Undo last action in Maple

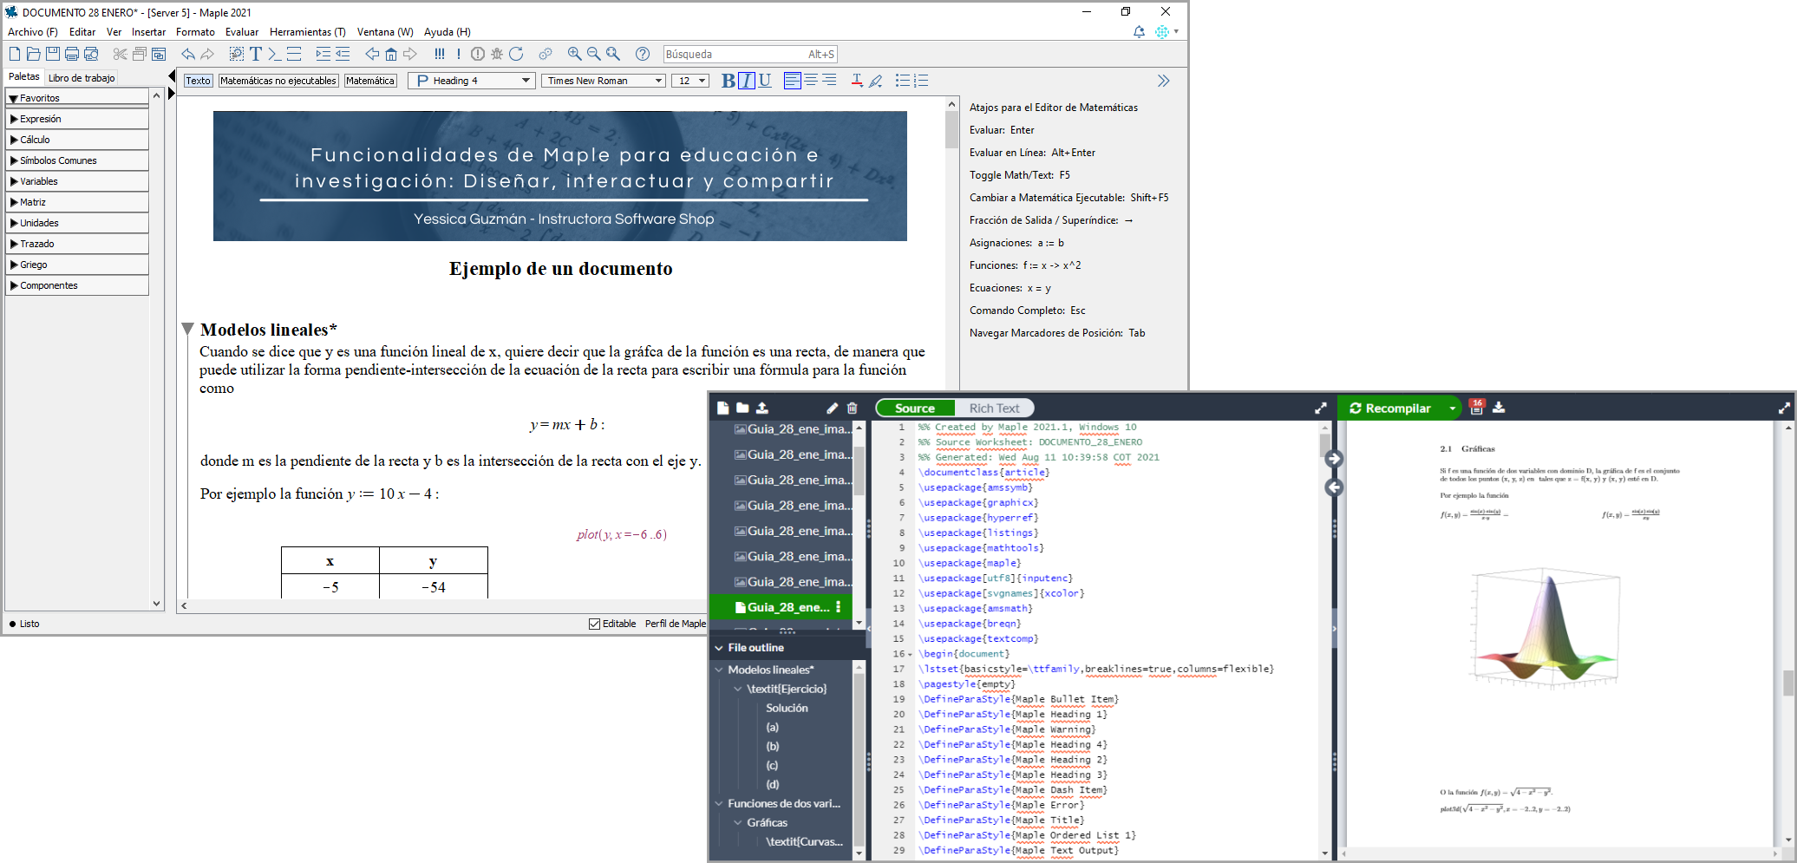pyautogui.click(x=188, y=54)
